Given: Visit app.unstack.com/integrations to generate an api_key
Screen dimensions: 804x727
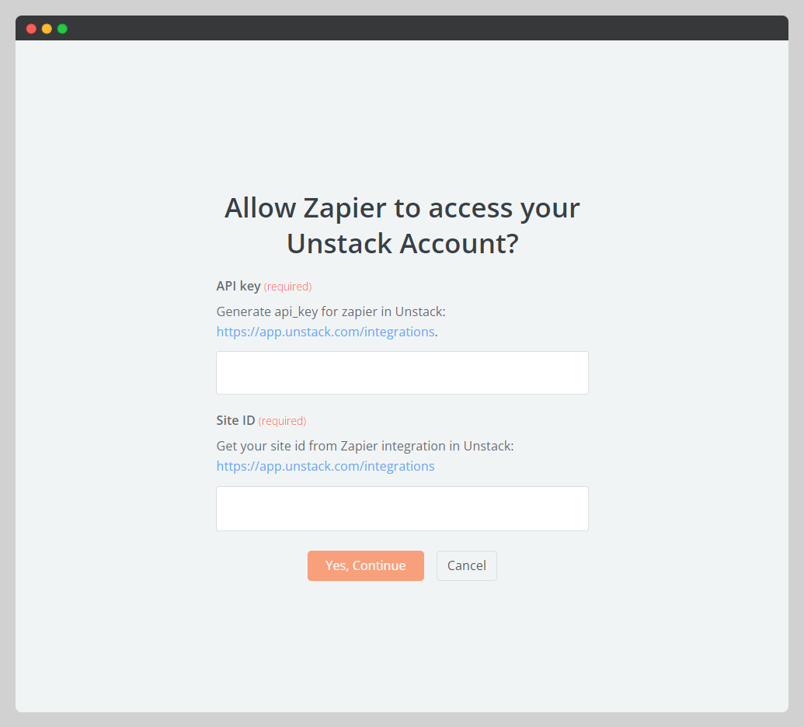Looking at the screenshot, I should (x=325, y=332).
